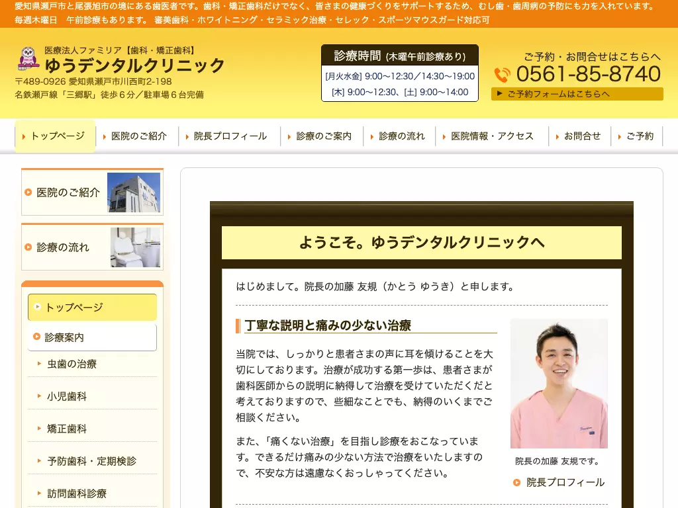678x508 pixels.
Task: Open 診療の流れ in the top navigation
Action: [x=399, y=136]
